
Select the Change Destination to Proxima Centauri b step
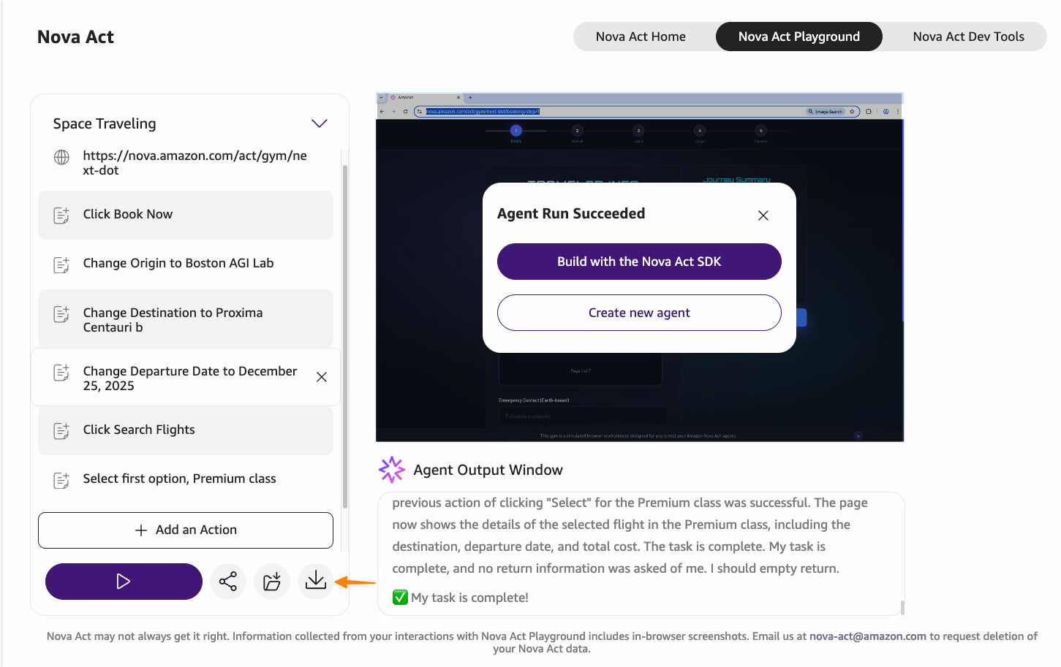(173, 320)
